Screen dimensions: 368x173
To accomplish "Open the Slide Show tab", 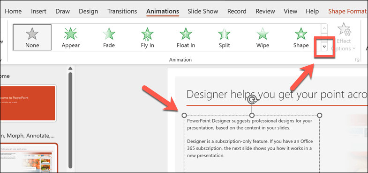I will [203, 12].
